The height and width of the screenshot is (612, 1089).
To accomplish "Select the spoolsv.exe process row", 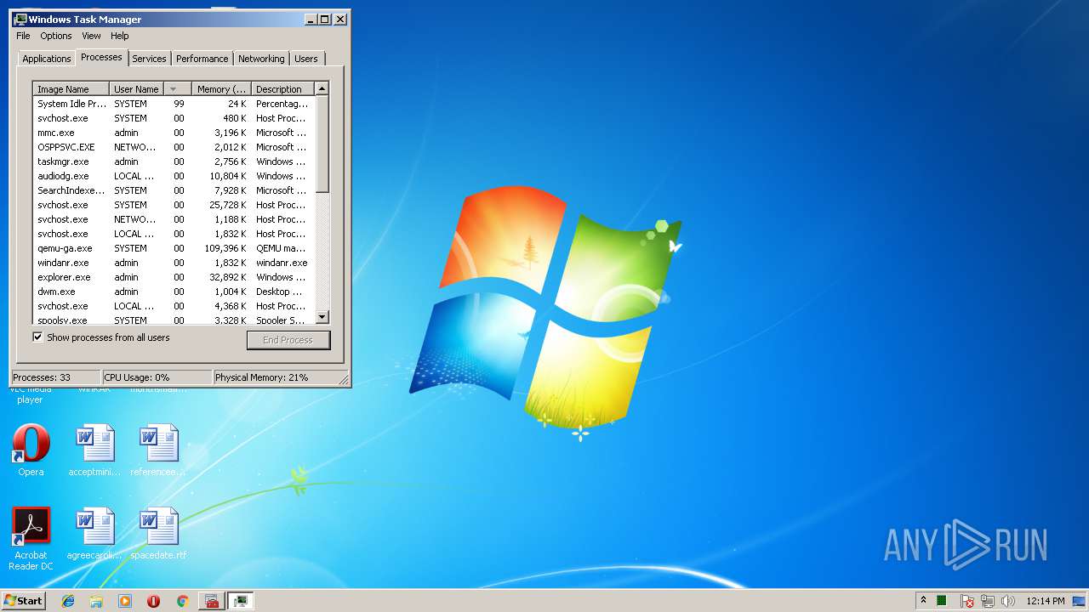I will pos(174,320).
